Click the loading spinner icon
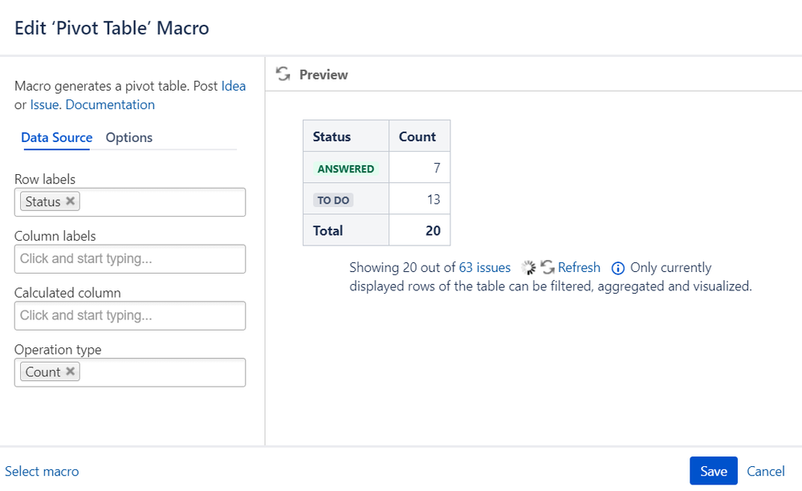The image size is (802, 491). [527, 268]
